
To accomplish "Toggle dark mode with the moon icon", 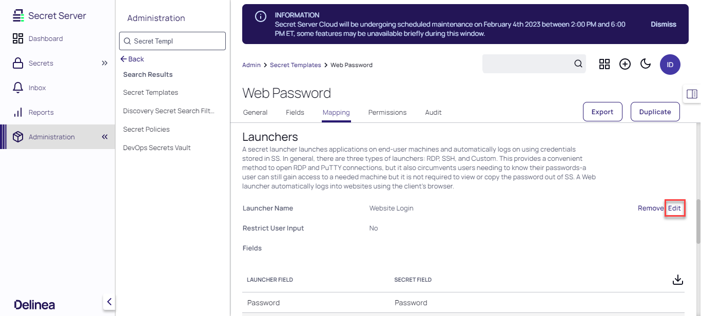I will click(x=646, y=64).
